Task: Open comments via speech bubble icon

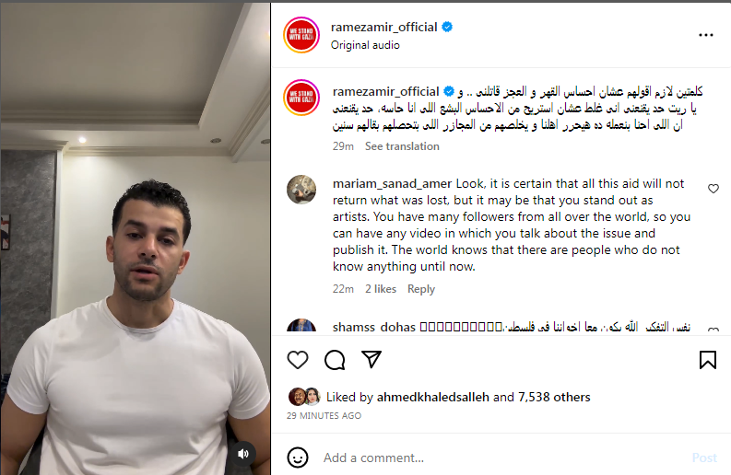Action: coord(335,360)
